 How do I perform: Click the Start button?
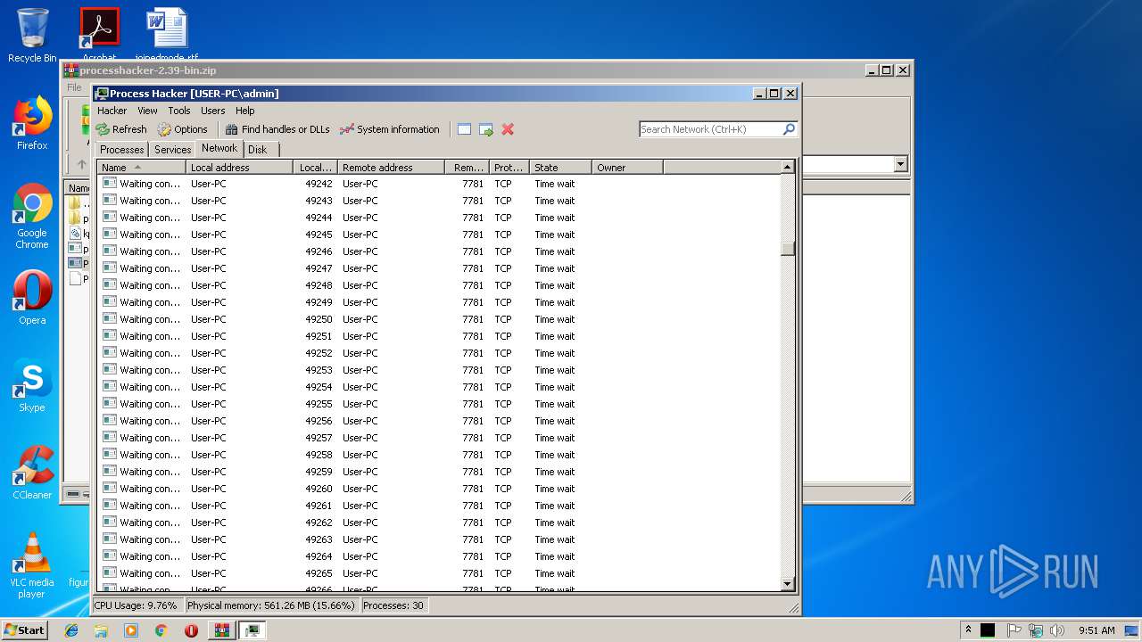pyautogui.click(x=24, y=630)
